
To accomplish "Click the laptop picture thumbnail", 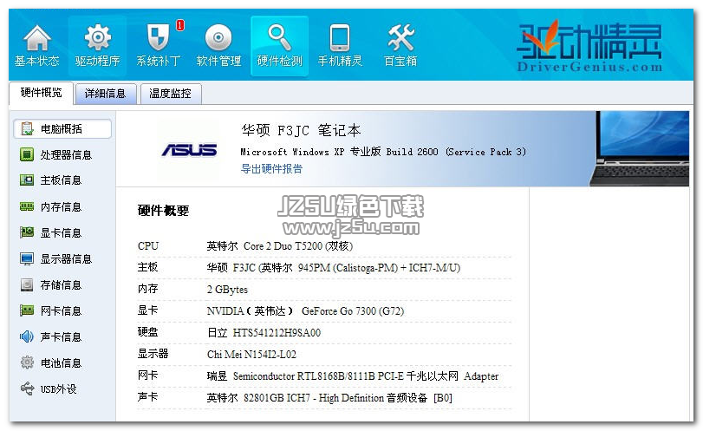I will point(640,148).
